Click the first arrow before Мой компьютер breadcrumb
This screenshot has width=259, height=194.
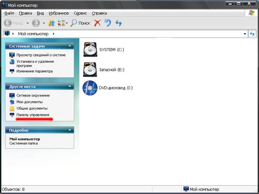click(13, 34)
